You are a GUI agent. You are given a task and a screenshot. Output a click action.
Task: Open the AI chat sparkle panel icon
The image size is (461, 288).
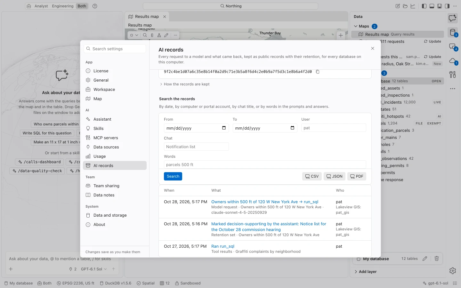[x=453, y=18]
